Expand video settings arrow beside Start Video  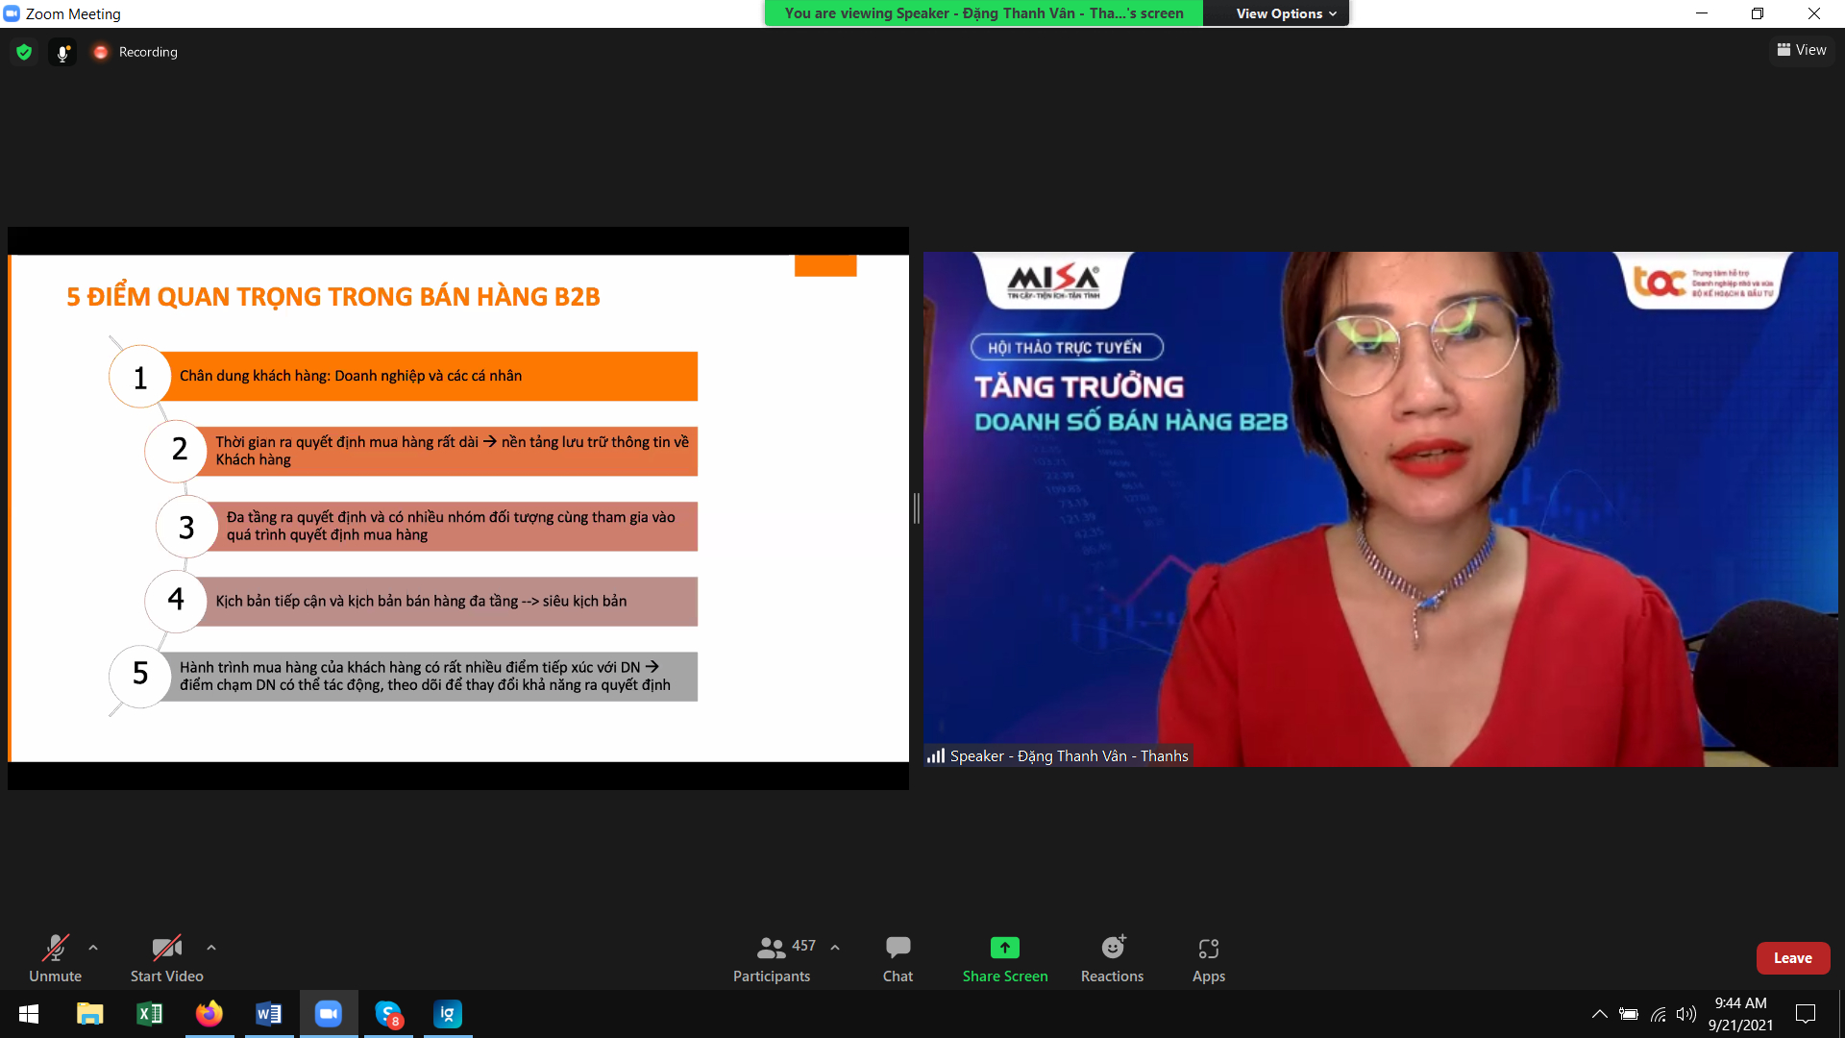[211, 948]
